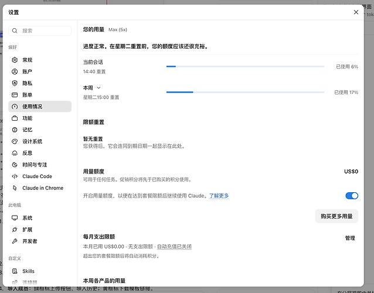Go to the 隐私 settings section

pyautogui.click(x=40, y=83)
